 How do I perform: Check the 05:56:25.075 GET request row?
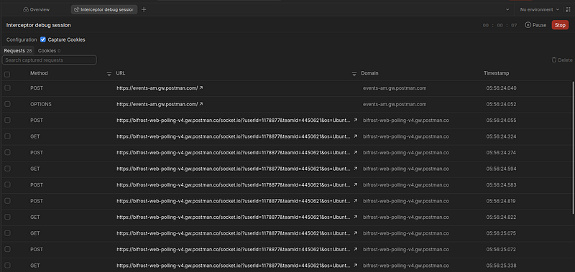pyautogui.click(x=7, y=233)
